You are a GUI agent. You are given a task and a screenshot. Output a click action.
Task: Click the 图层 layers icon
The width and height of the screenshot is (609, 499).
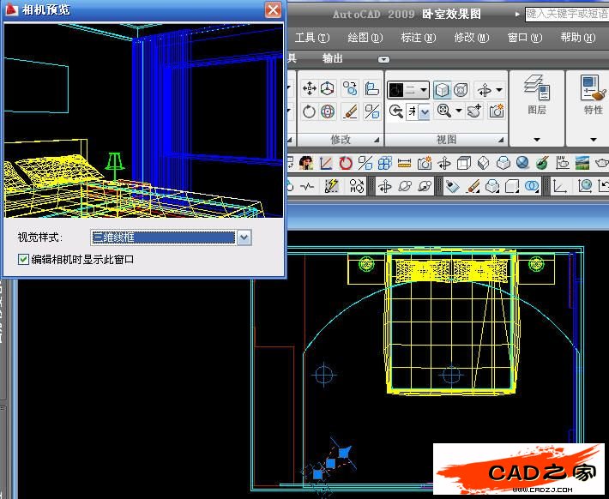pyautogui.click(x=537, y=88)
